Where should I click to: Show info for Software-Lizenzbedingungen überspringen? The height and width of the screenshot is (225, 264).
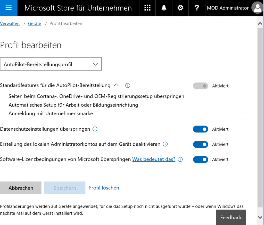point(180,159)
